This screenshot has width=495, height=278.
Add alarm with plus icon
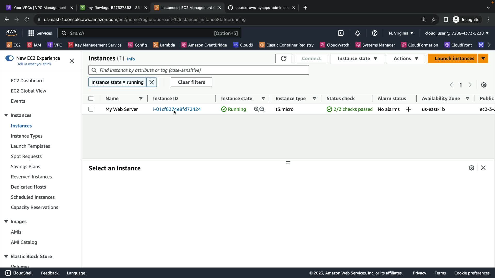coord(408,109)
